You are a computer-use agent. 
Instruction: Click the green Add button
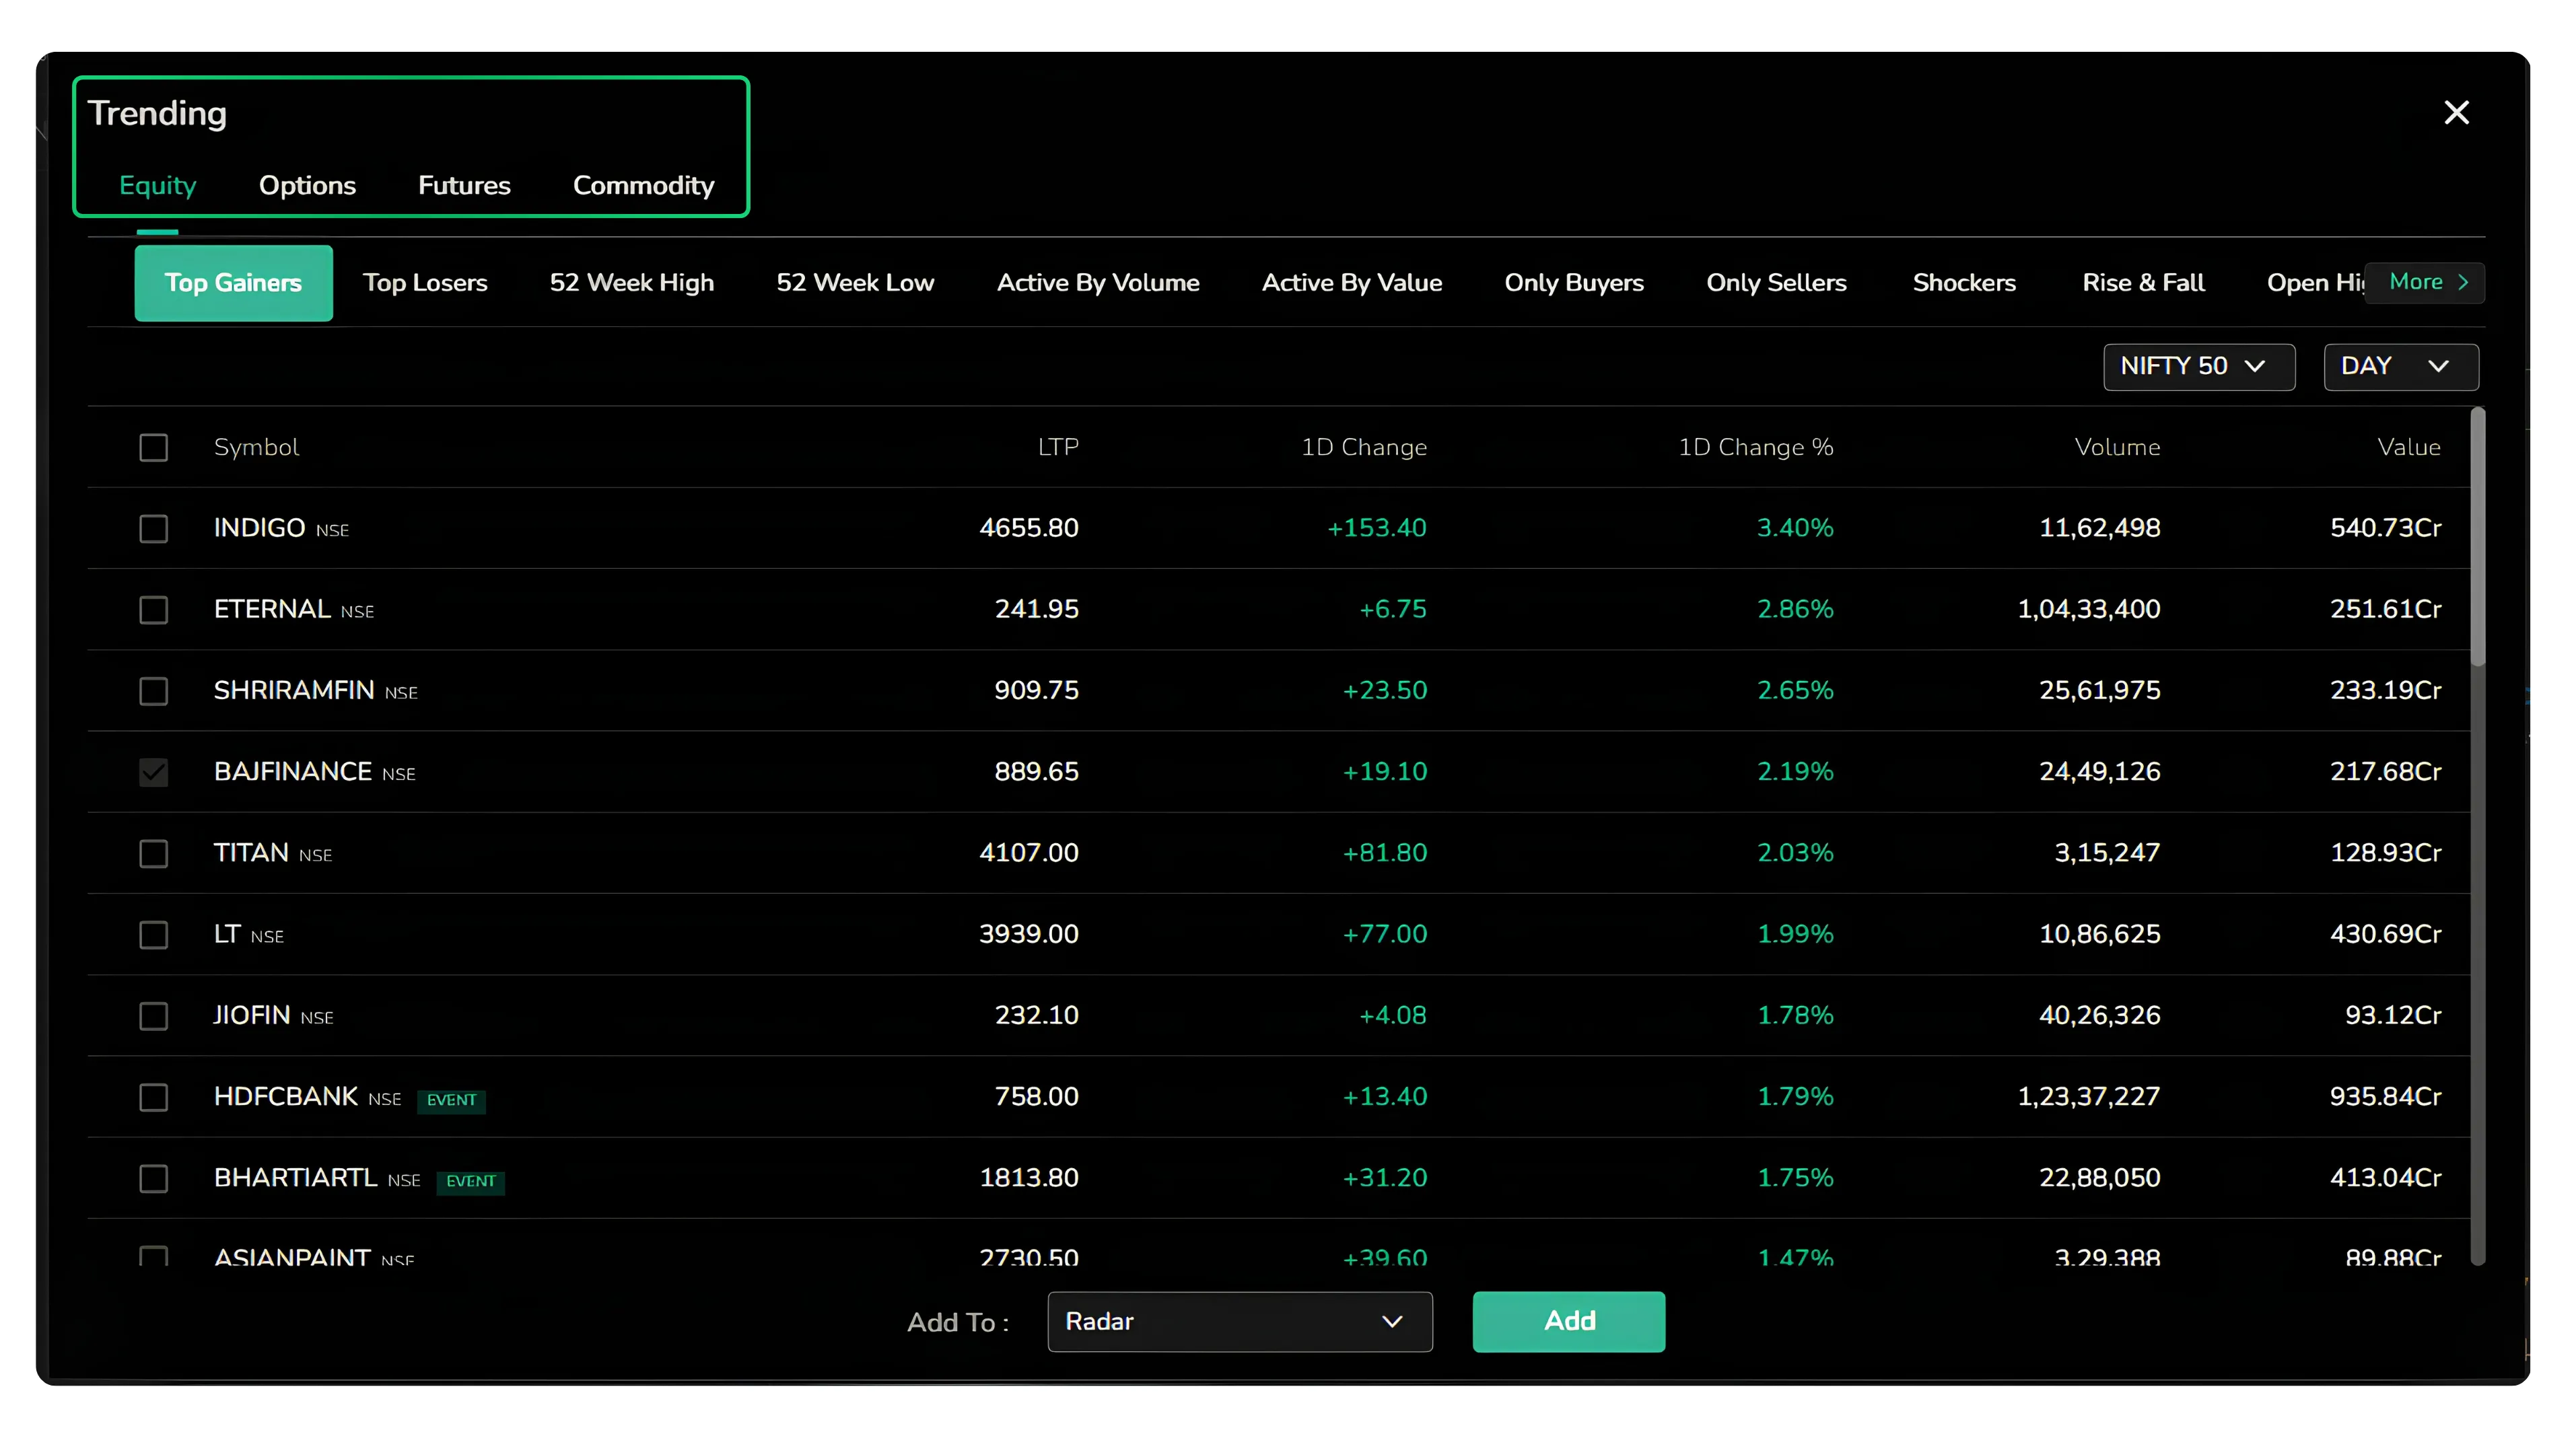pyautogui.click(x=1568, y=1321)
